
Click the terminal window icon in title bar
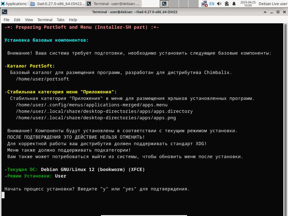coord(4,12)
